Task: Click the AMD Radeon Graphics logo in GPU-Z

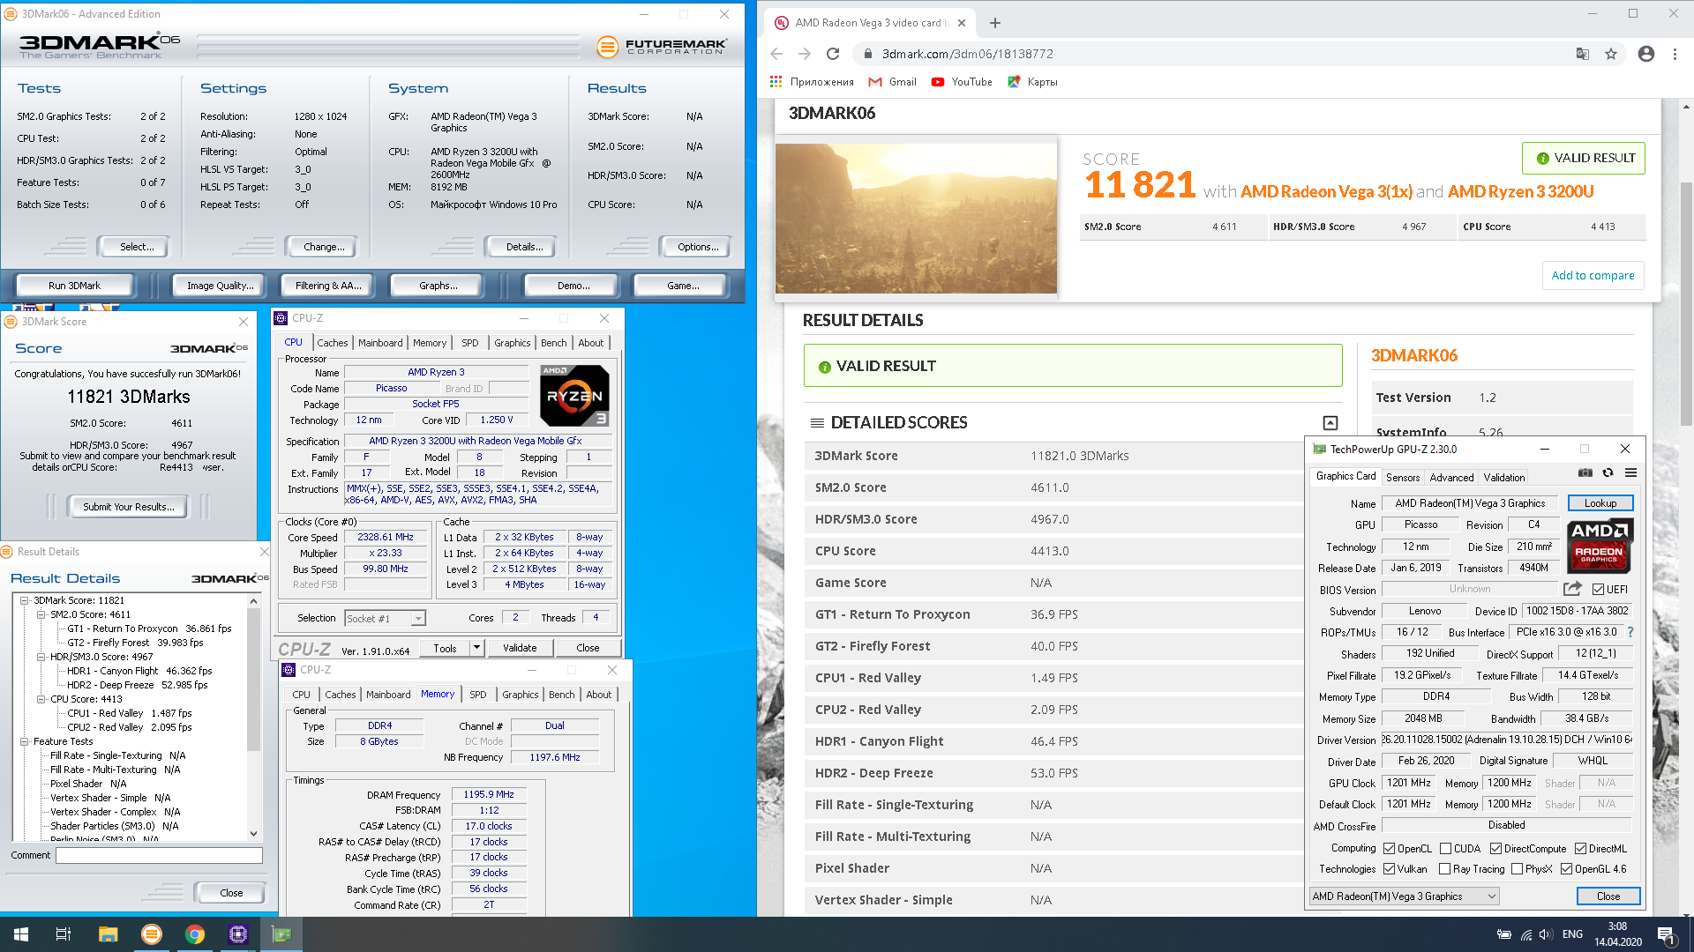Action: [1600, 547]
